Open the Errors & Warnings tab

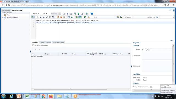[58, 42]
